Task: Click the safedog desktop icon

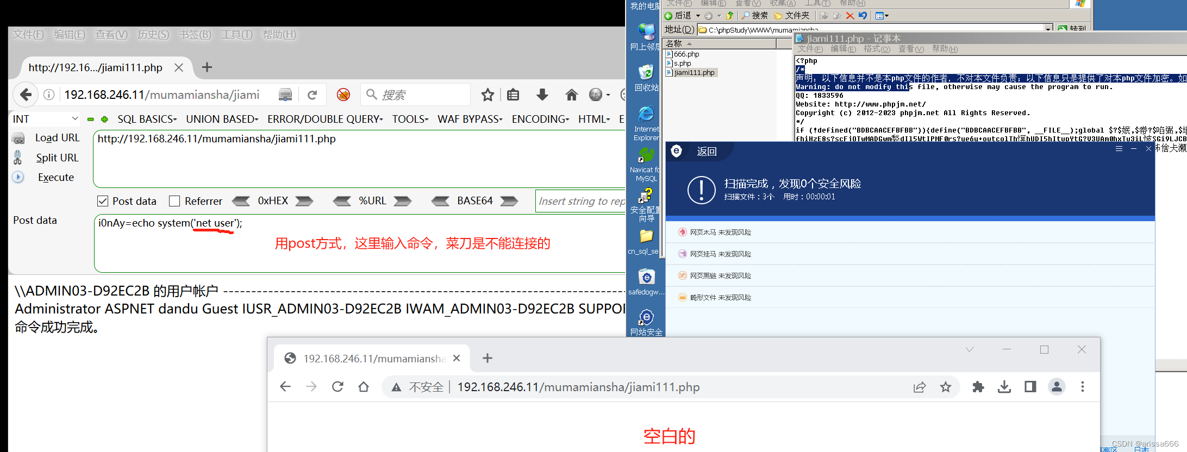Action: point(646,281)
